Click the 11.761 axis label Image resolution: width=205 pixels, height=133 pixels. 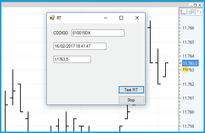coord(188,98)
